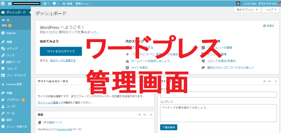281x133 pixels.
Task: Toggle quick draft panel with triangle
Action: [x=276, y=81]
